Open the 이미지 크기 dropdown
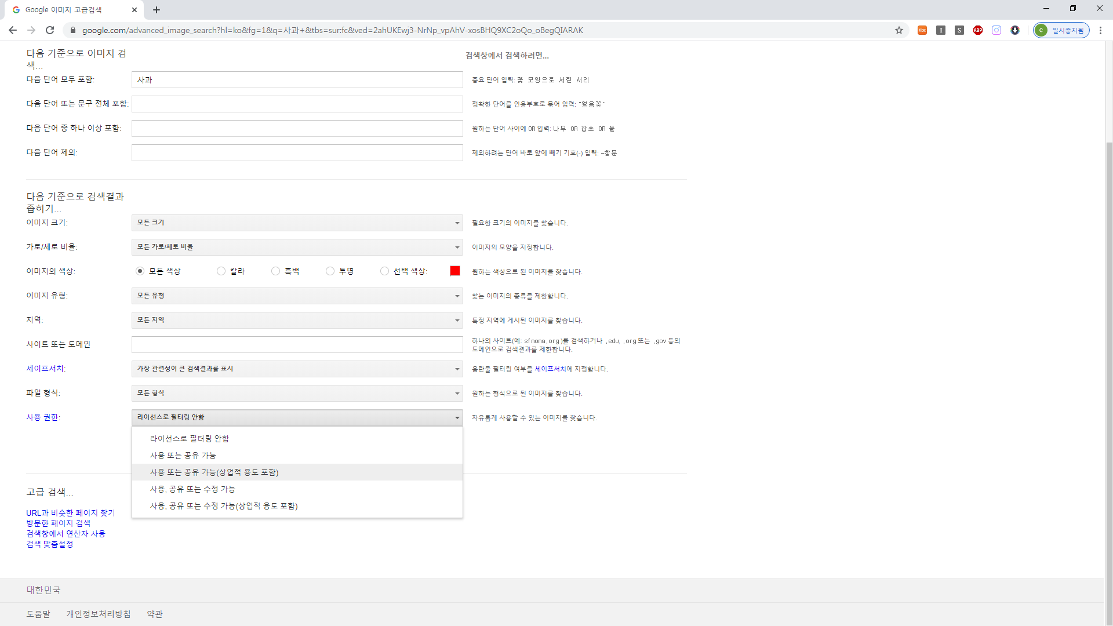Image resolution: width=1113 pixels, height=626 pixels. [297, 223]
